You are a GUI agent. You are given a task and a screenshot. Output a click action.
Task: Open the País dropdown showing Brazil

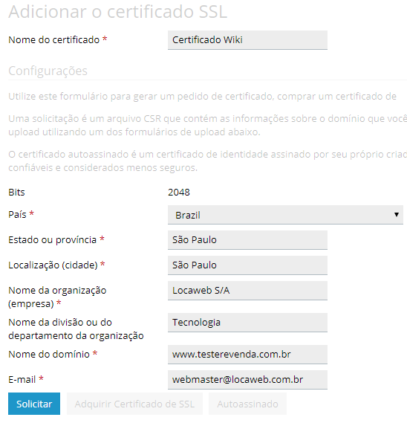[x=285, y=215]
